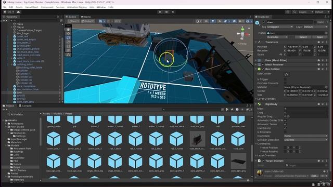This screenshot has height=187, width=333.
Task: Lock the Inspector panel
Action: tap(325, 17)
